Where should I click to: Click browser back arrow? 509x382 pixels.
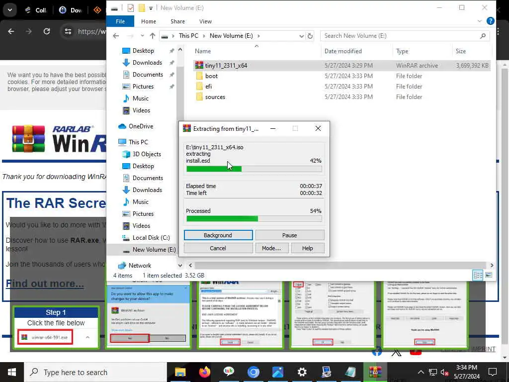[11, 31]
